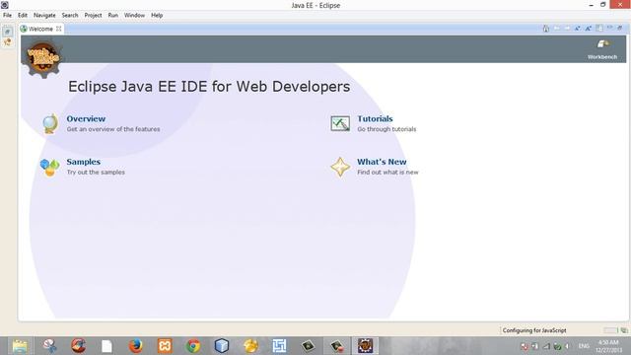Click the Workbench label
The height and width of the screenshot is (355, 631).
[x=602, y=57]
